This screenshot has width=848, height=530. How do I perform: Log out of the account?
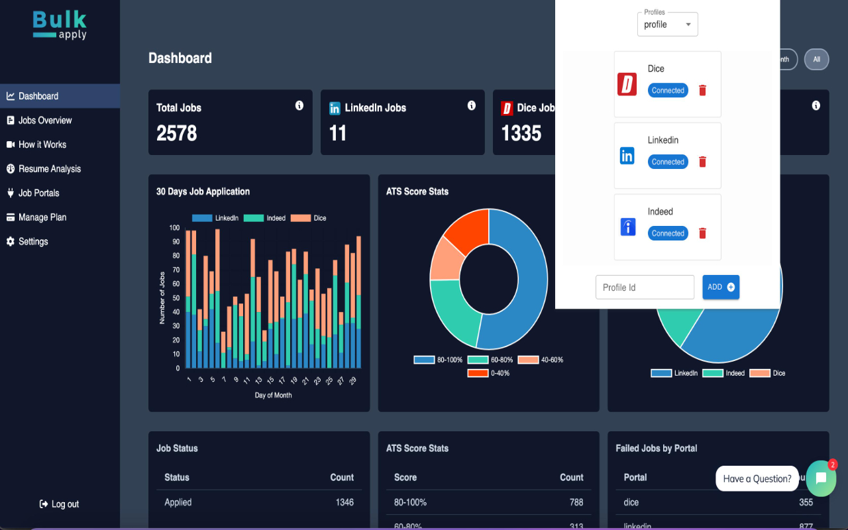tap(59, 504)
